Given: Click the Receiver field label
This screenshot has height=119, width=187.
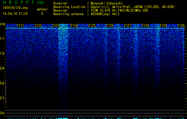Looking at the screenshot, I should 60,10.
